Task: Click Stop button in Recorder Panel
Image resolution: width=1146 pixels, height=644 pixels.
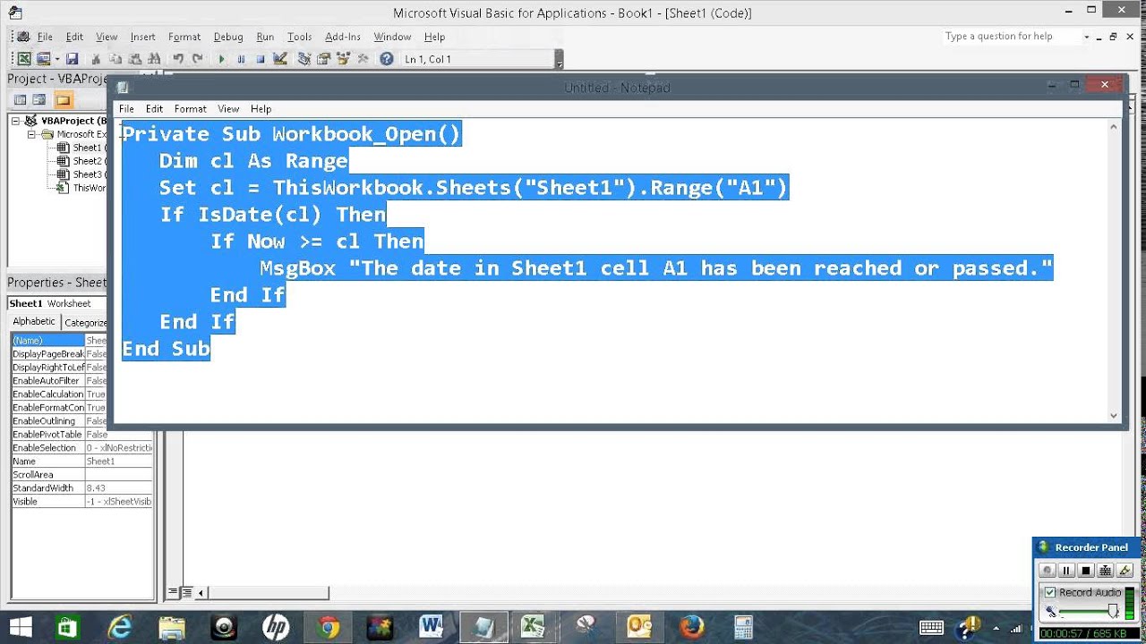Action: pos(1086,571)
